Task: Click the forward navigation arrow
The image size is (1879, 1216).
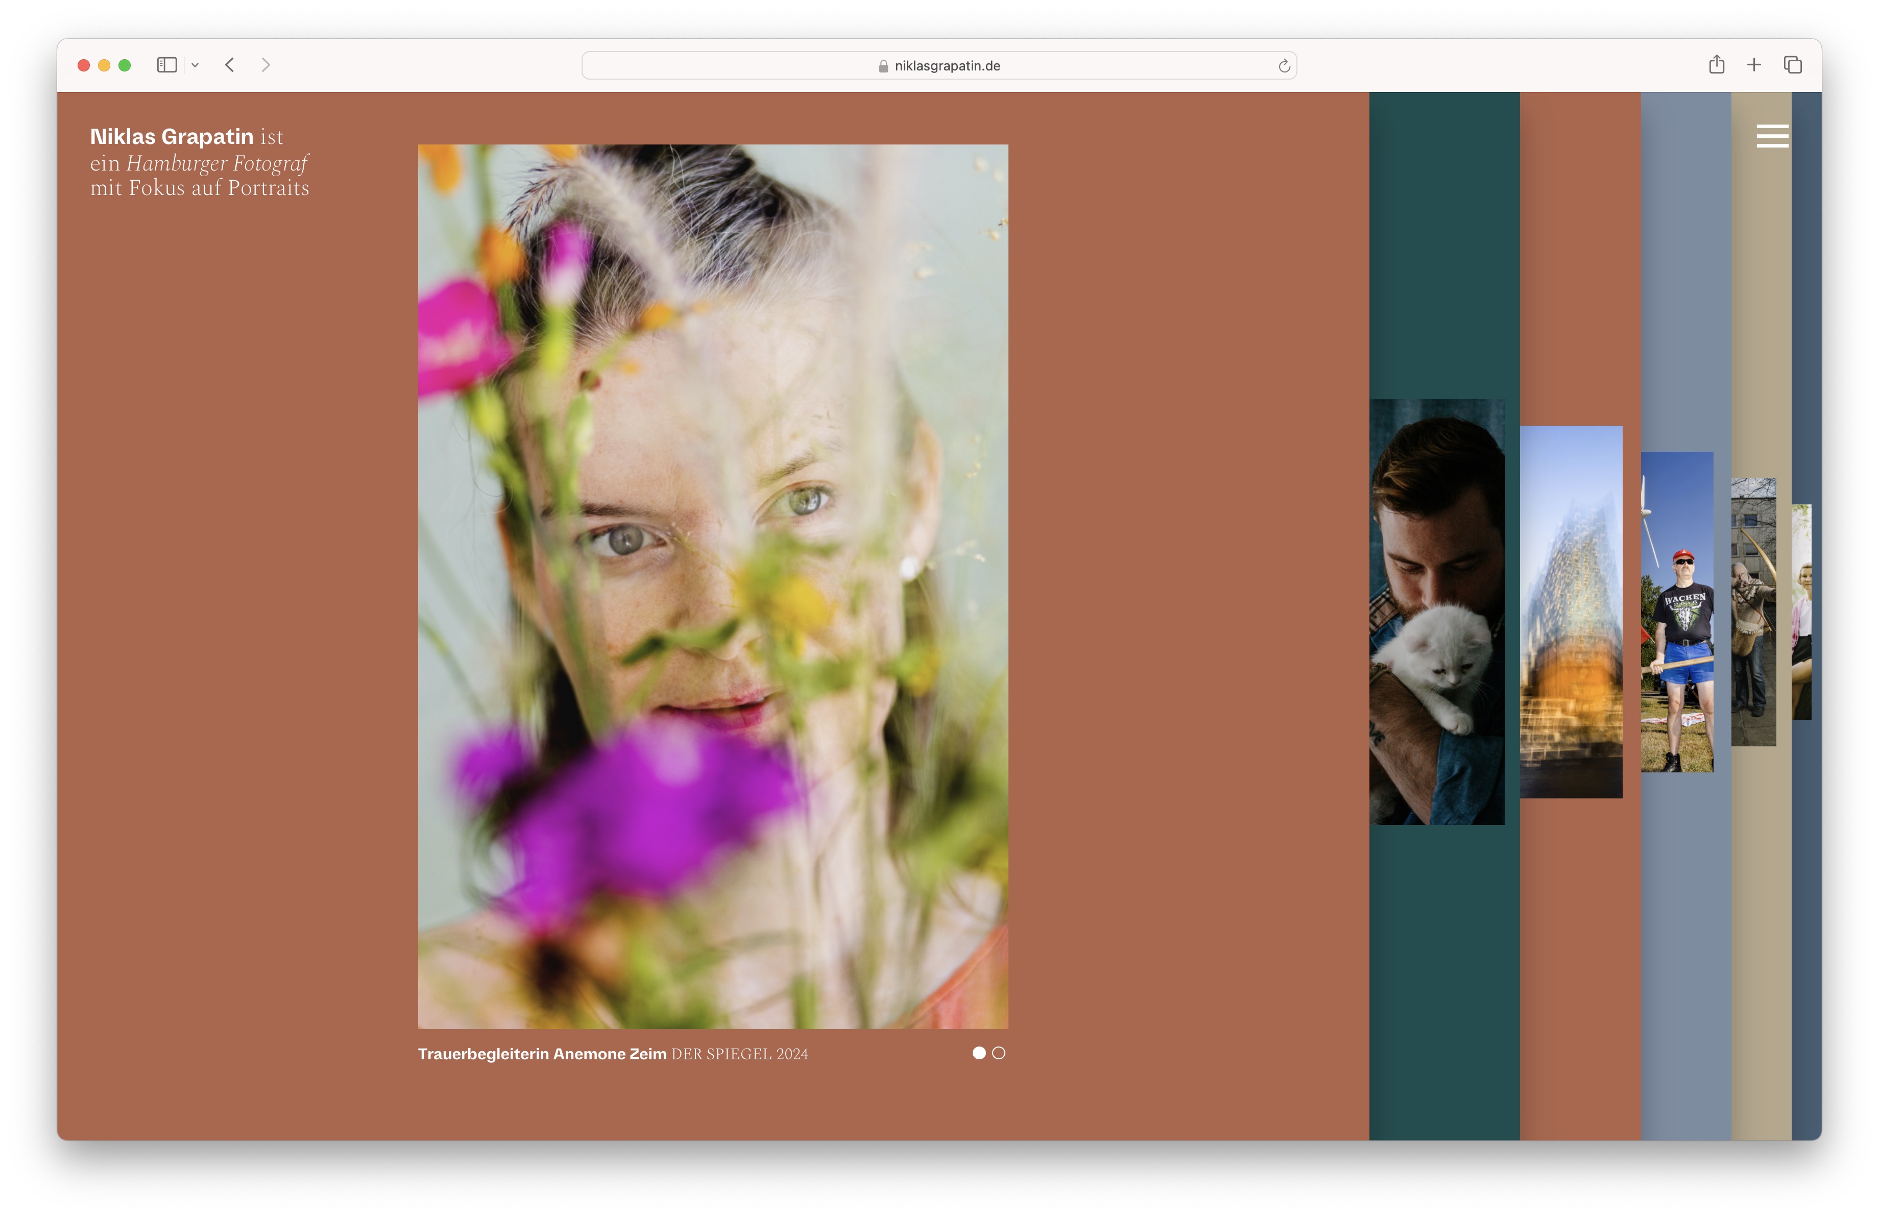Action: click(x=266, y=65)
